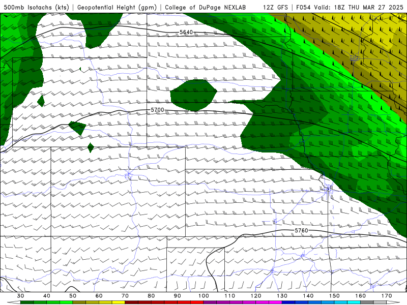Click the 'Geopotential Height (gpm)' title text
Image resolution: width=407 pixels, height=305 pixels.
117,7
